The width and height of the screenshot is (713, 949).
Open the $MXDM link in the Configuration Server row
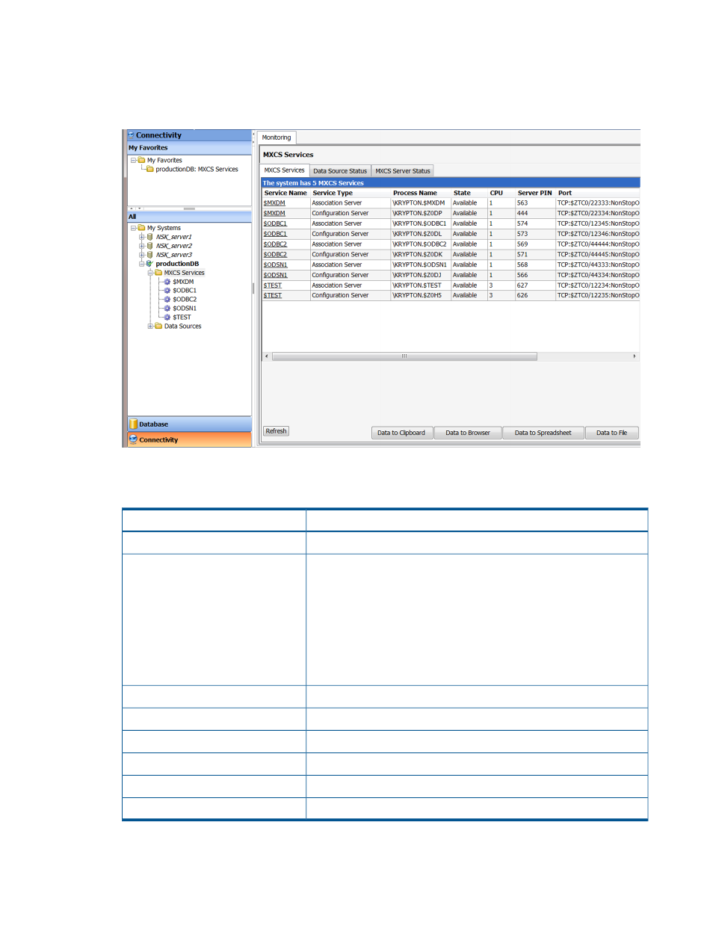274,214
